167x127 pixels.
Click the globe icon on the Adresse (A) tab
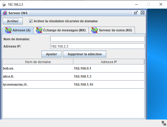(x=8, y=30)
